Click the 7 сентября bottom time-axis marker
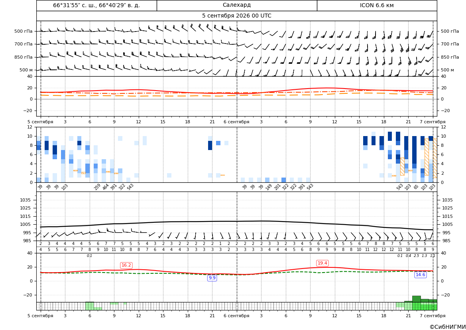Image resolution: width=466 pixels, height=330 pixels. pos(433,316)
